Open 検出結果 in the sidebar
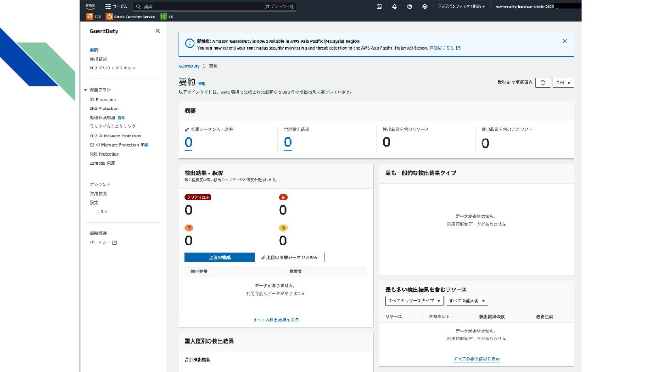This screenshot has width=661, height=372. (x=98, y=59)
